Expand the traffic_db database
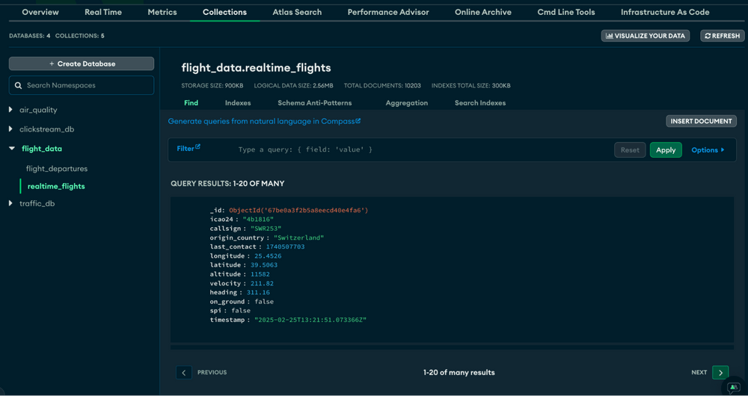The image size is (748, 396). pyautogui.click(x=11, y=203)
